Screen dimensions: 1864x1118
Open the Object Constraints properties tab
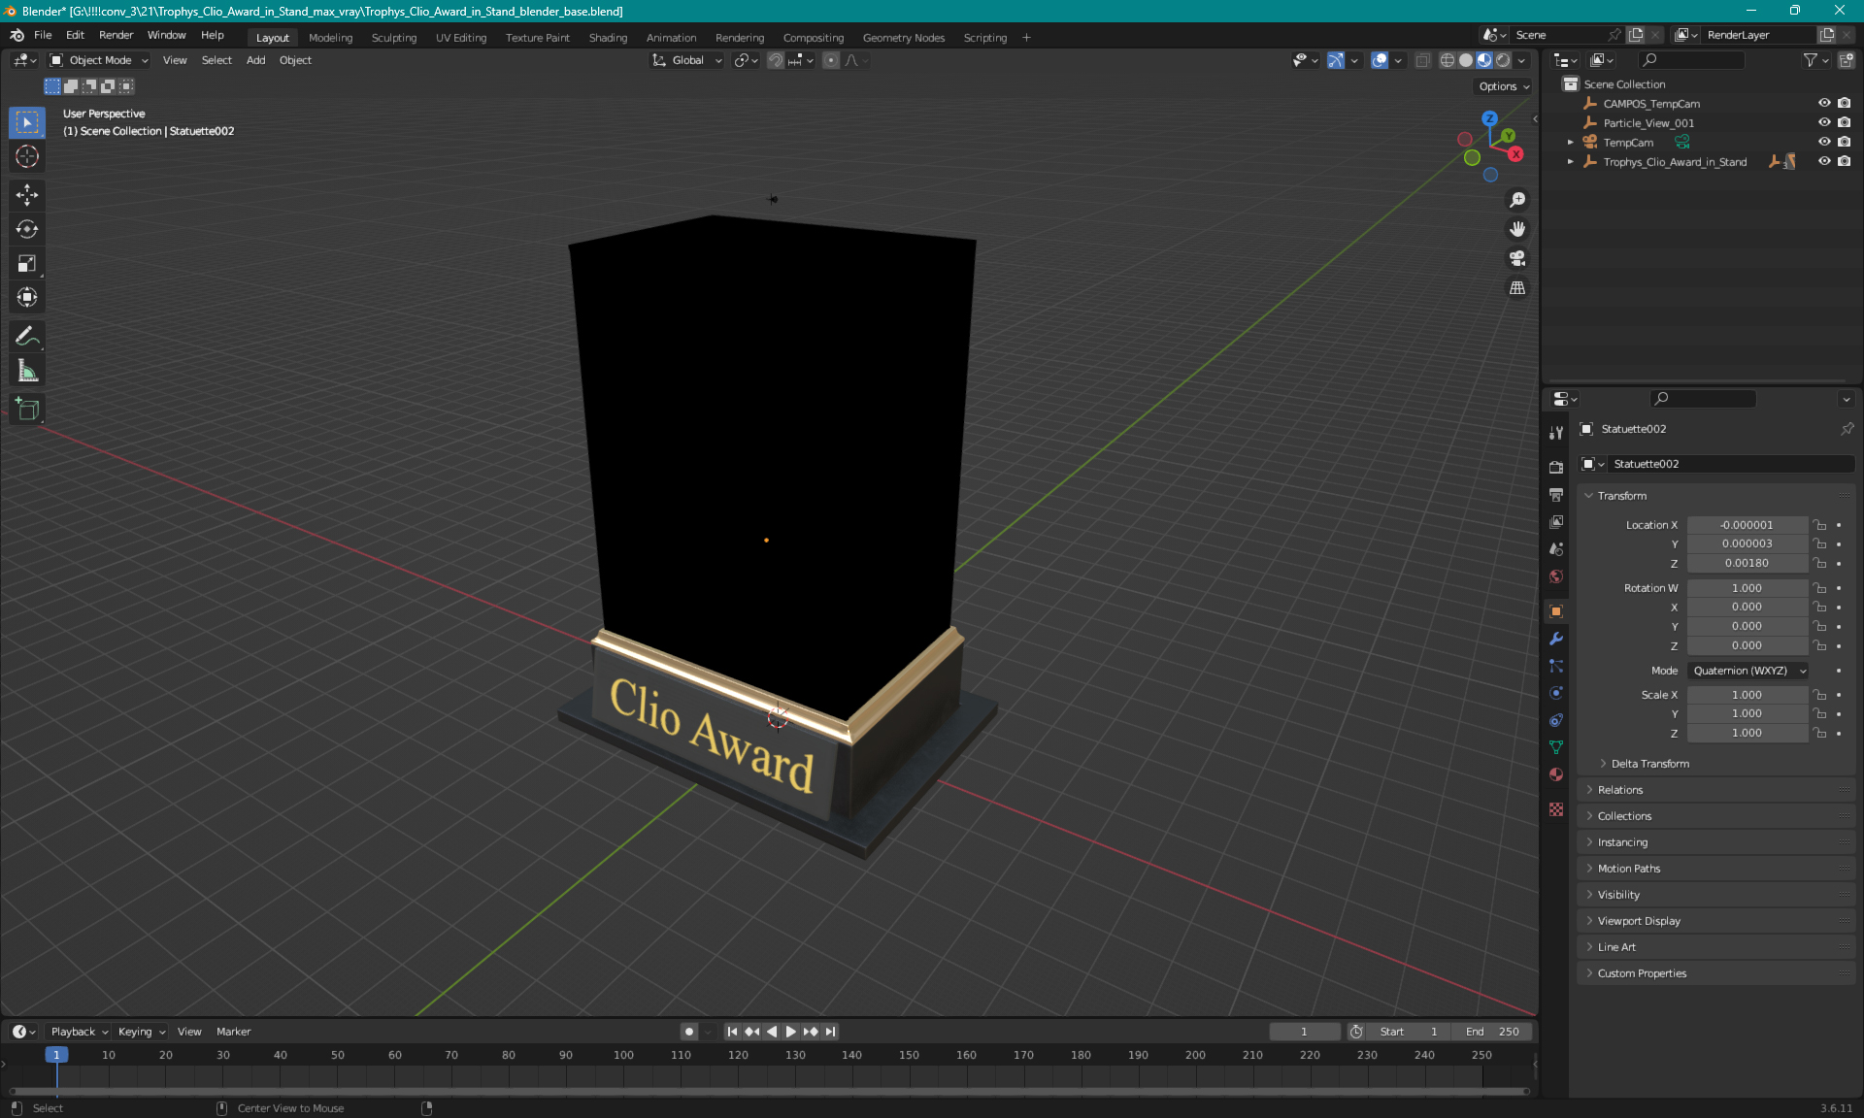click(x=1556, y=720)
